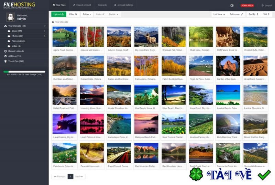Click the Extend Account rocket icon
The height and width of the screenshot is (185, 275).
coord(74,5)
